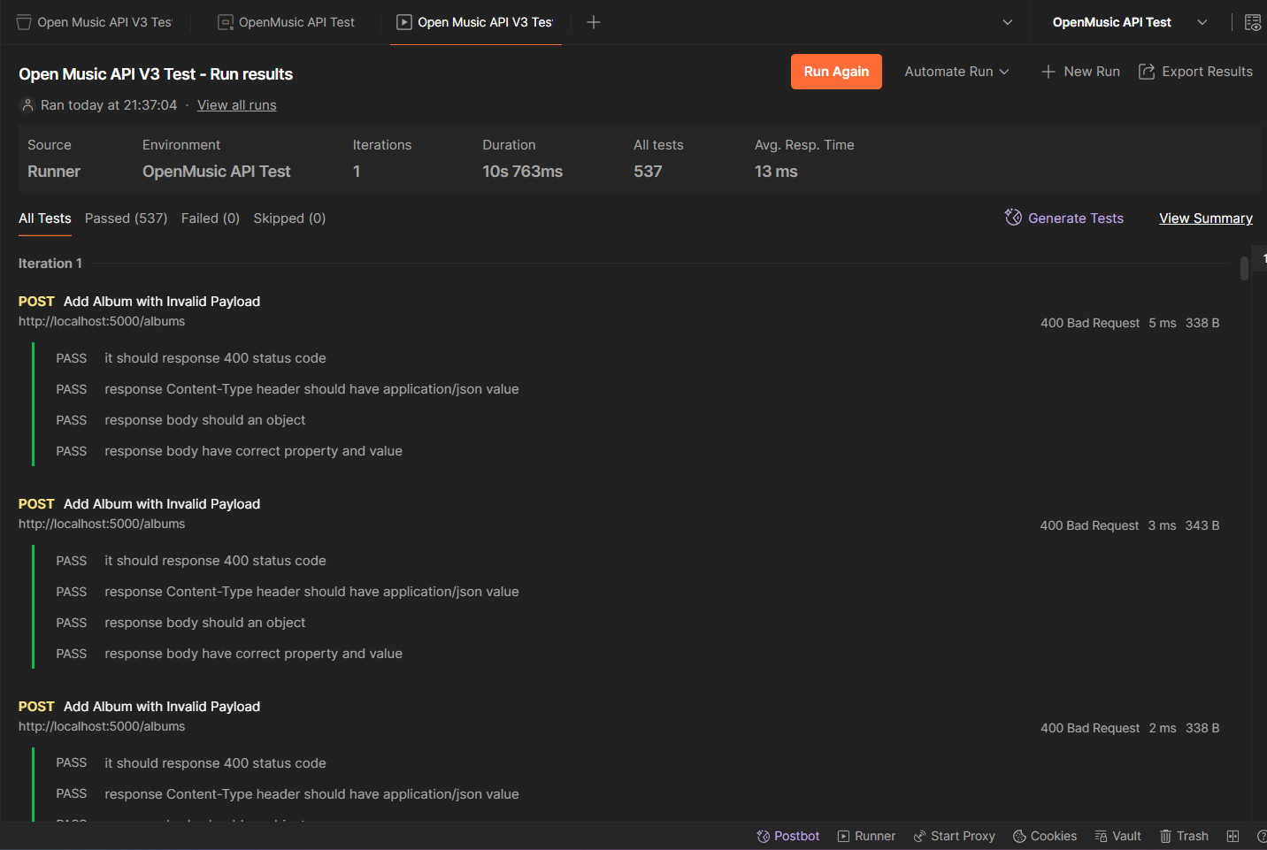Switch to the OpenMusic API Test environment tab
Image resolution: width=1267 pixels, height=850 pixels.
(287, 22)
